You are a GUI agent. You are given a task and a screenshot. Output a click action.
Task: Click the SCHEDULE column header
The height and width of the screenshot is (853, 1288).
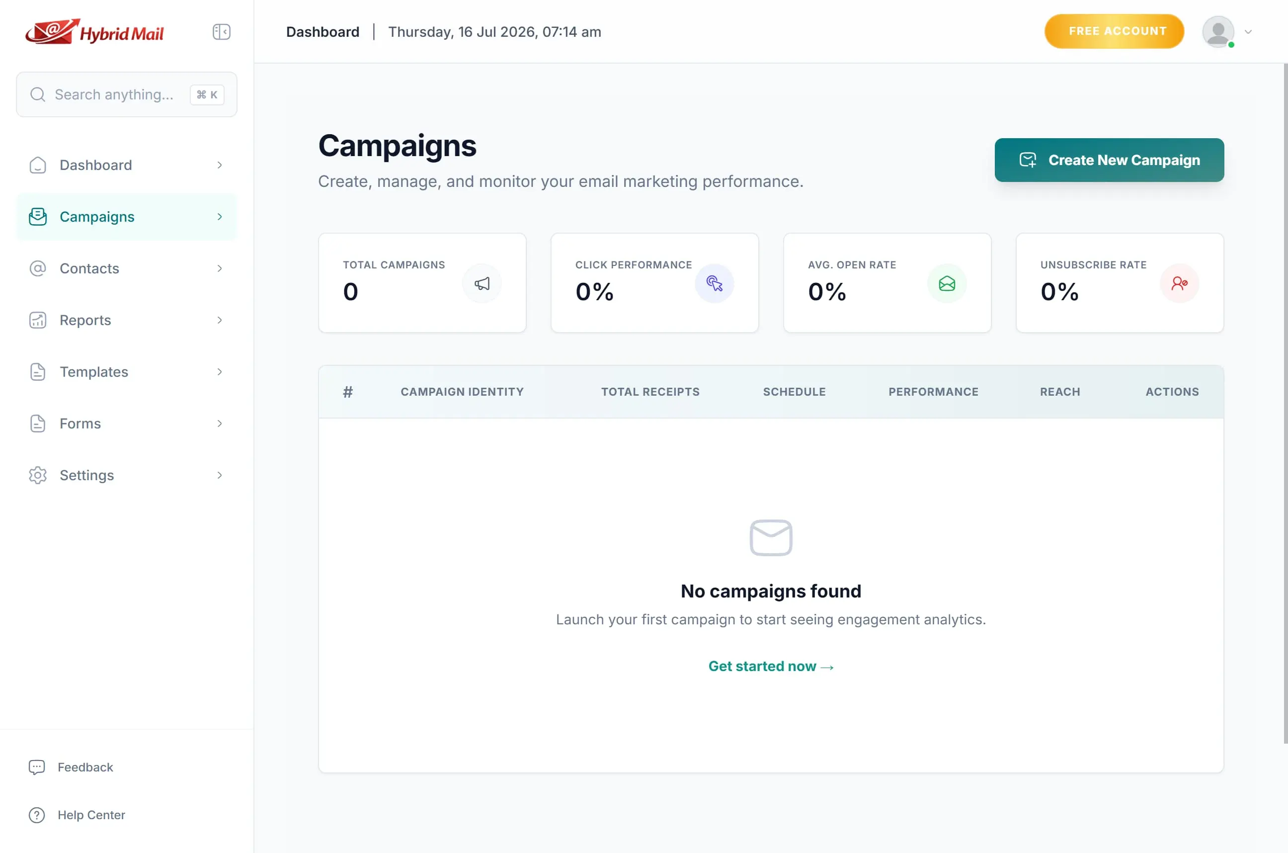tap(795, 392)
